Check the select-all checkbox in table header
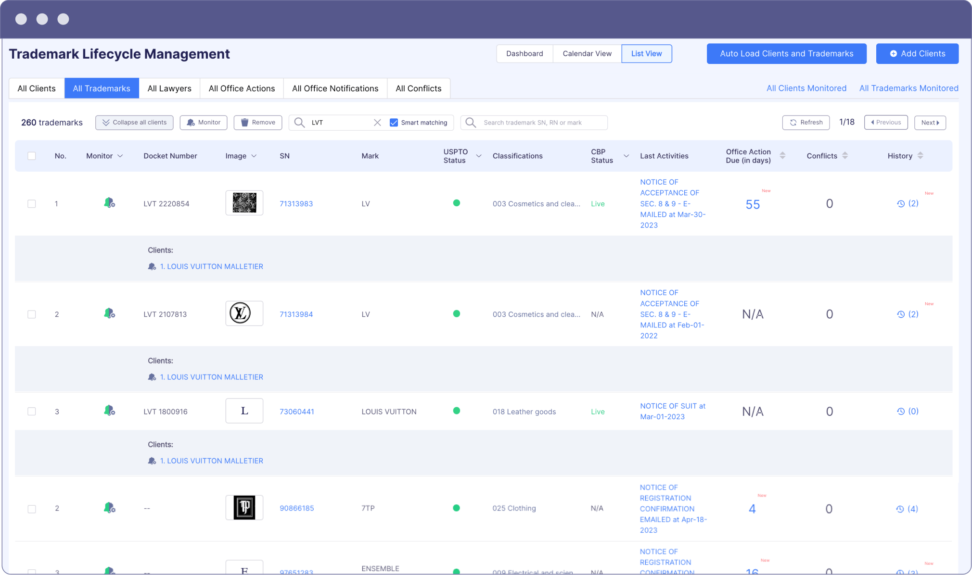This screenshot has height=575, width=972. (x=32, y=156)
